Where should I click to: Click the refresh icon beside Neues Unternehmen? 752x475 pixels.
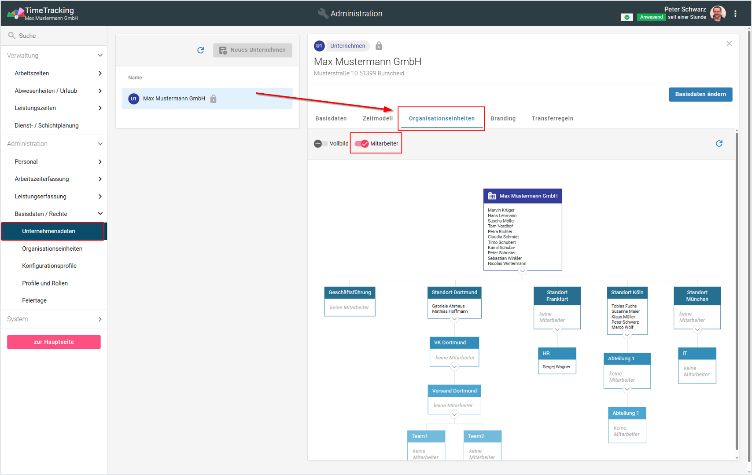click(201, 50)
